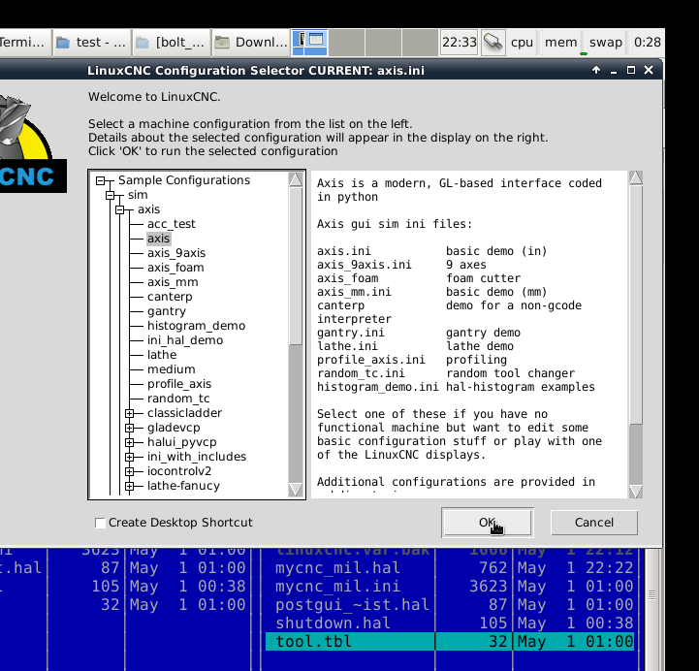Click the cpu monitor in panel
Screen dimensions: 699x671
click(522, 43)
